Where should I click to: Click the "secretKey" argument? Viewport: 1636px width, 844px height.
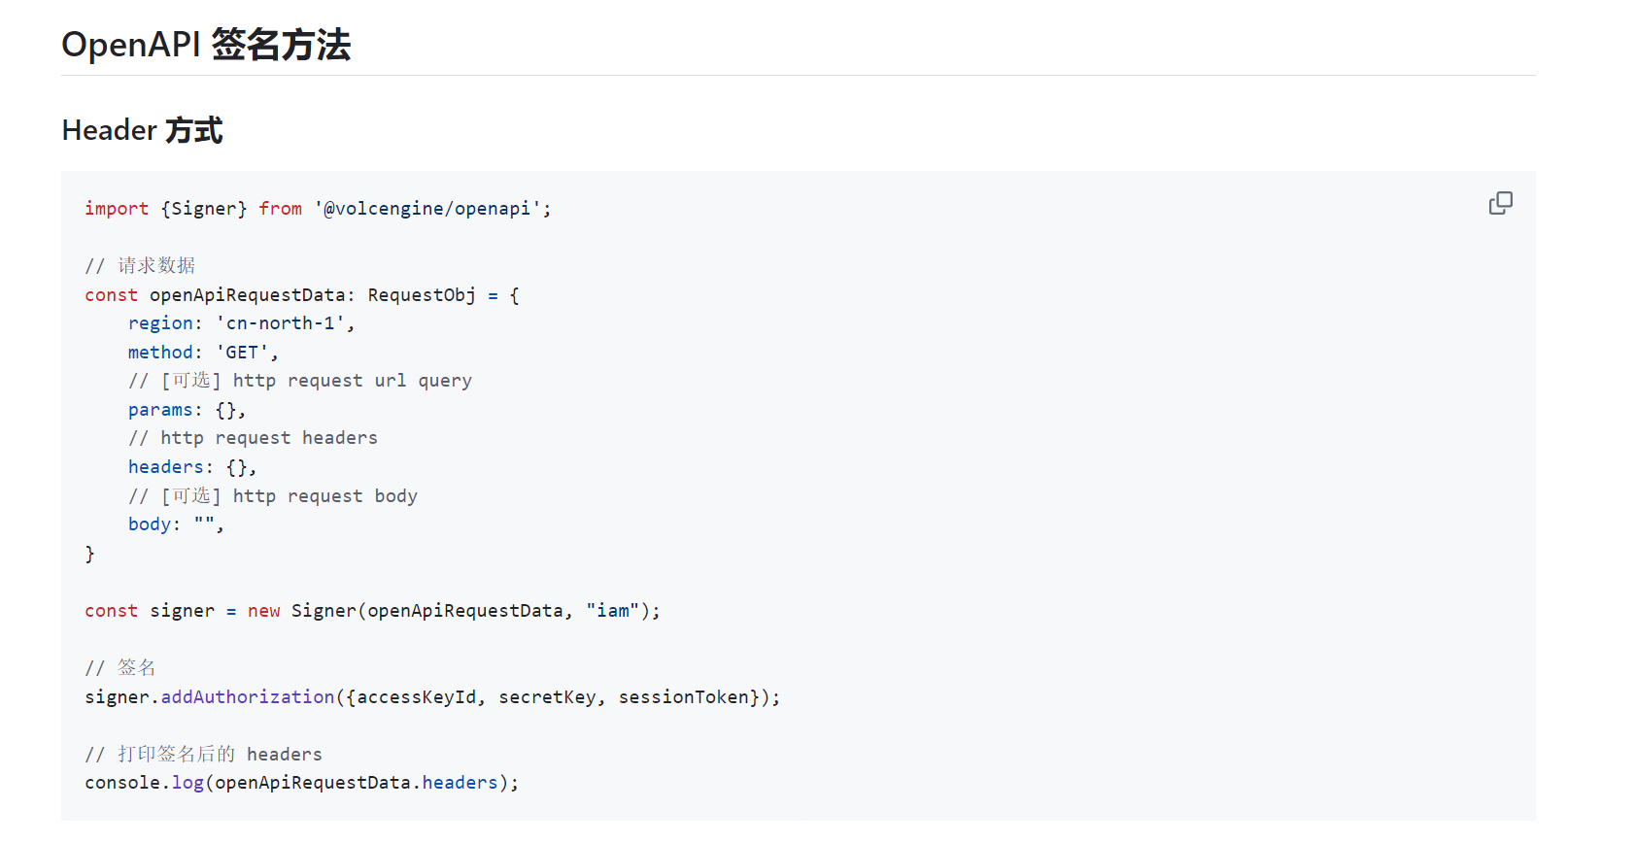pos(547,697)
